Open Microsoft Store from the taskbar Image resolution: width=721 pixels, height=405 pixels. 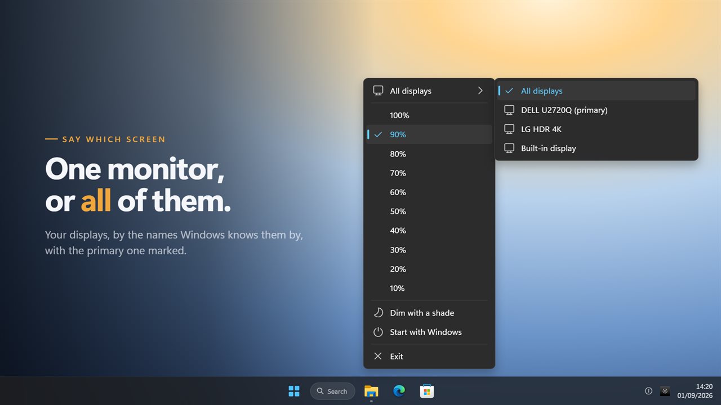point(427,391)
